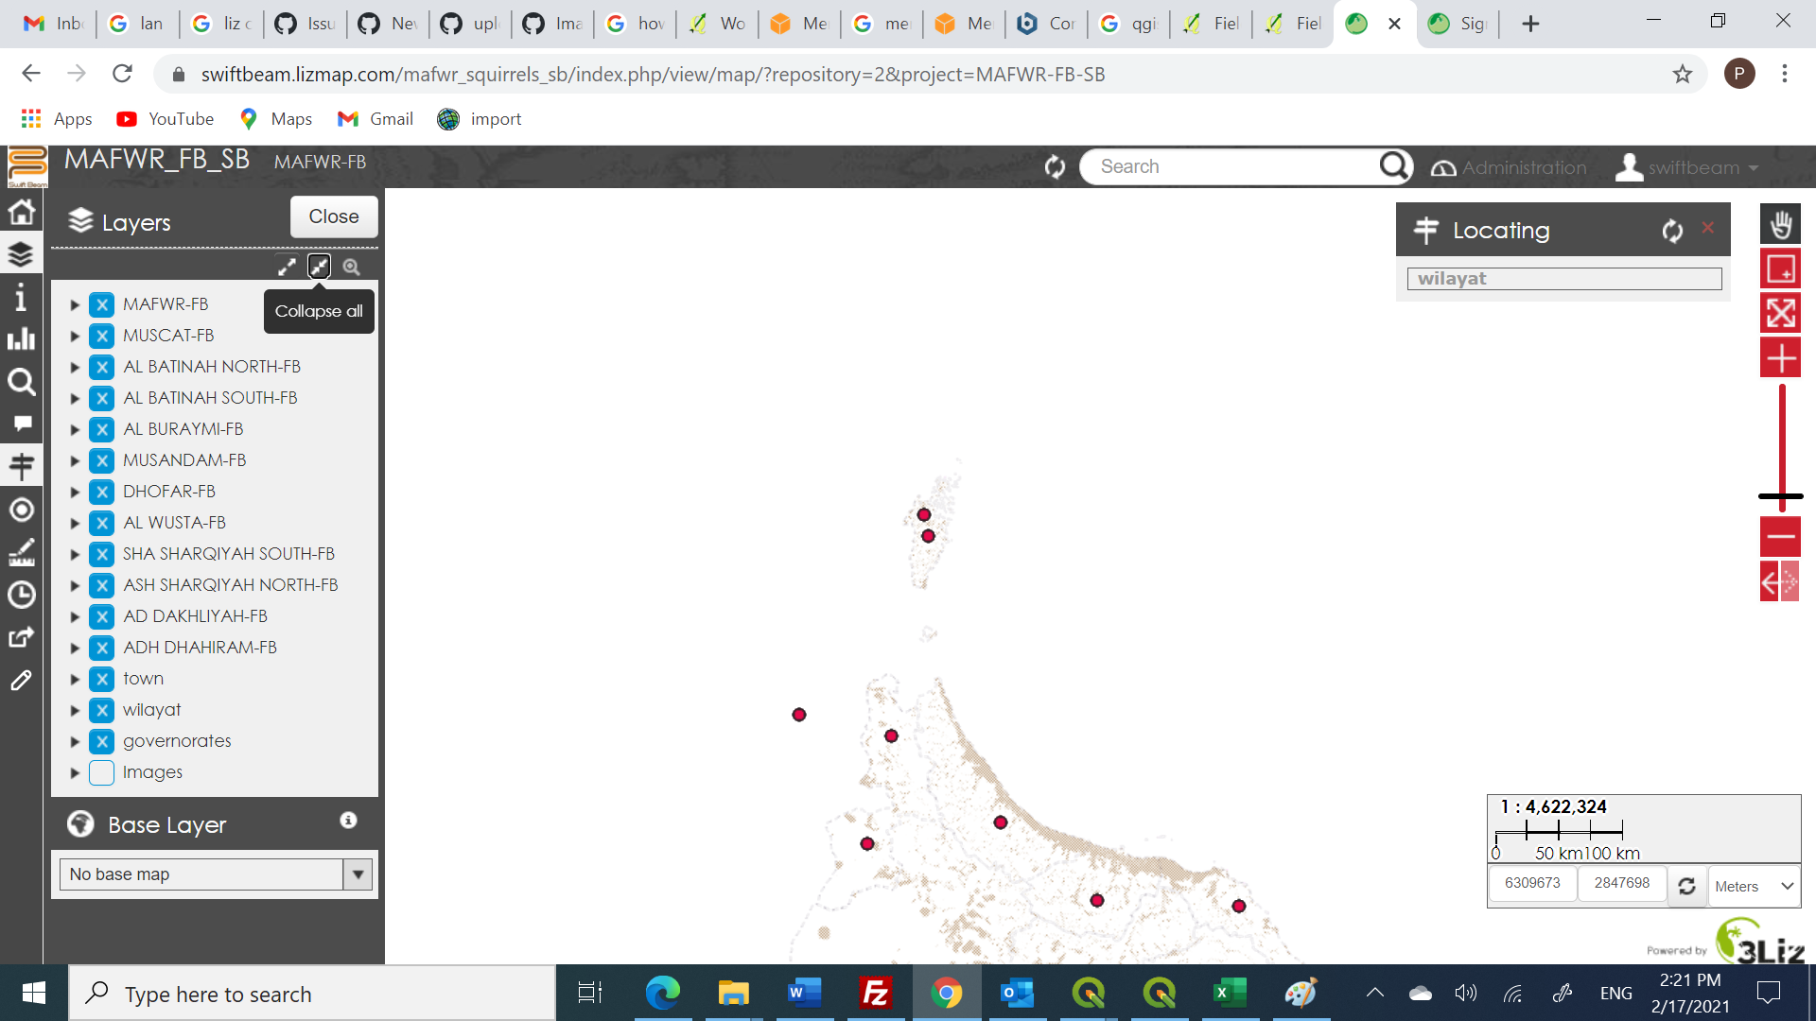The height and width of the screenshot is (1021, 1816).
Task: Disable the wilayat layer
Action: (101, 710)
